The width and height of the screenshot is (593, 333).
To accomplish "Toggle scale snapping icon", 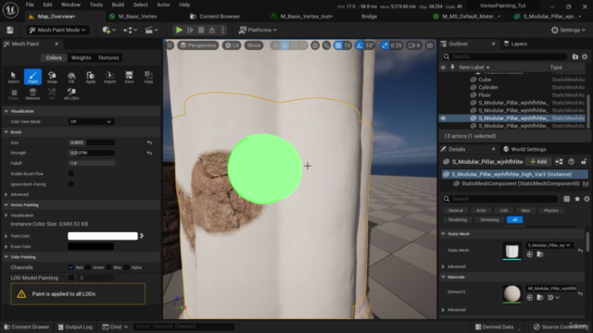I will 385,45.
